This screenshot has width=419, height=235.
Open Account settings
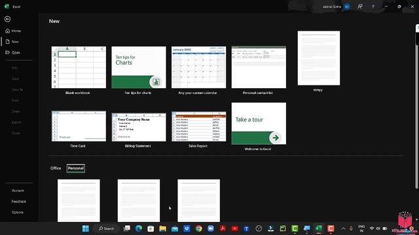pos(18,191)
